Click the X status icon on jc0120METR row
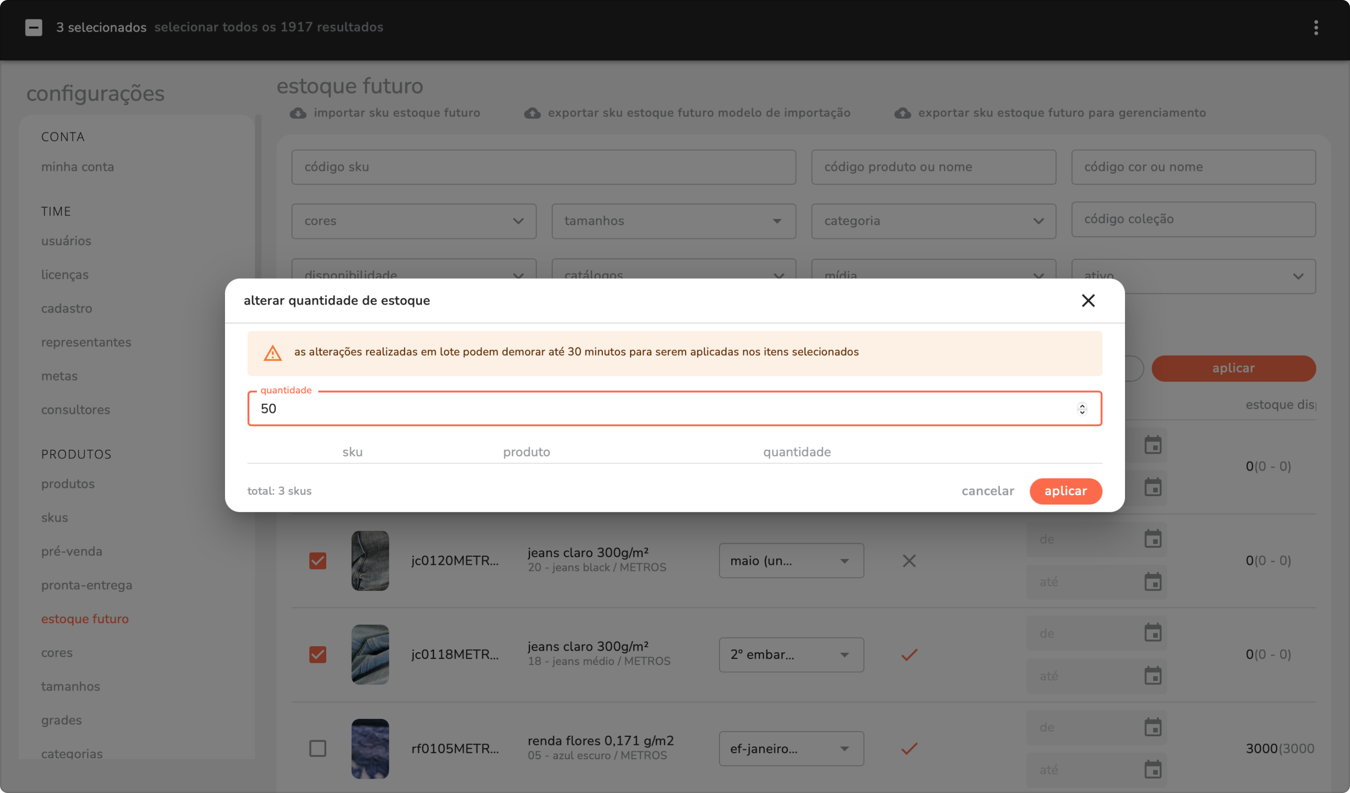The width and height of the screenshot is (1350, 793). 909,561
